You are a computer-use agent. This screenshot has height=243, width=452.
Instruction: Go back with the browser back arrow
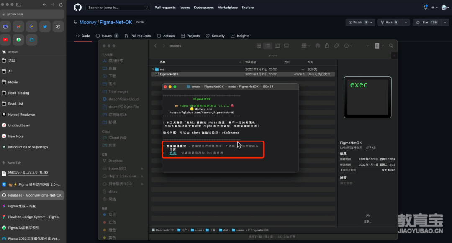point(44,5)
